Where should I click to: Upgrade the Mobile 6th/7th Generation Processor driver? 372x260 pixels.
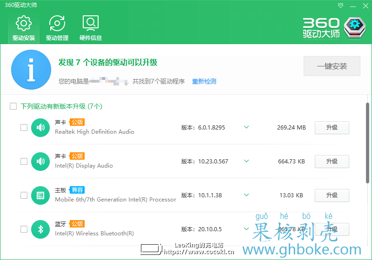332,195
